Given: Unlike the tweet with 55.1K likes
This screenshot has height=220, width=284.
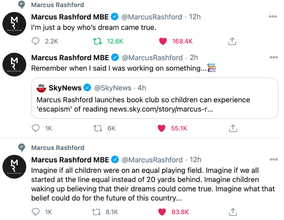Looking at the screenshot, I should (162, 128).
